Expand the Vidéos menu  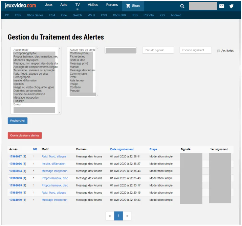[93, 5]
